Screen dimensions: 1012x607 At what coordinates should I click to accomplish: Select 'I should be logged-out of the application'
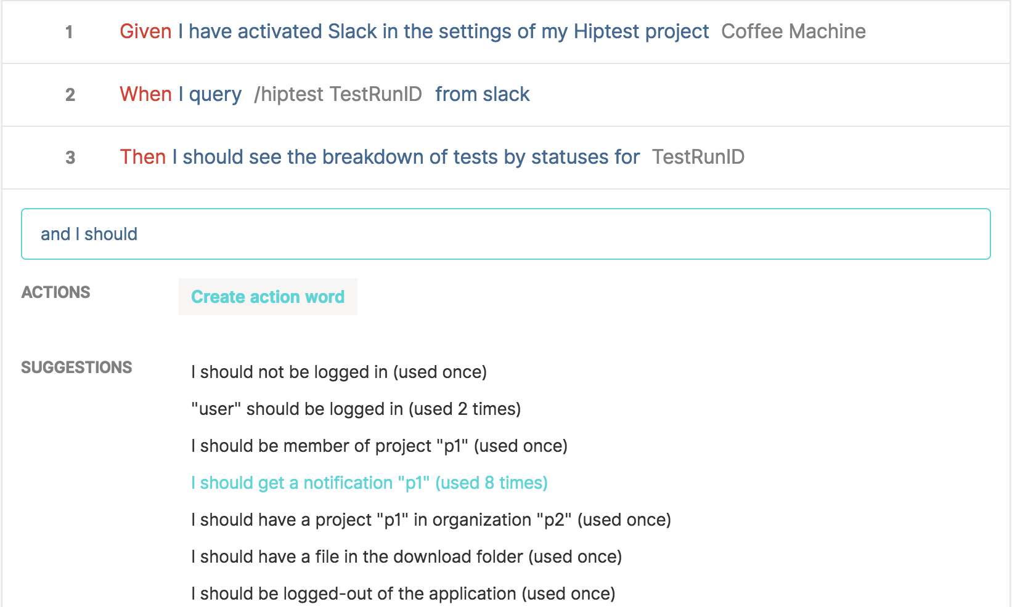coord(403,593)
